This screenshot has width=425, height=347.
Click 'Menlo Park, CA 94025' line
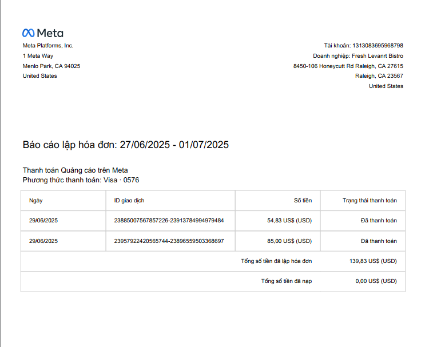click(51, 66)
